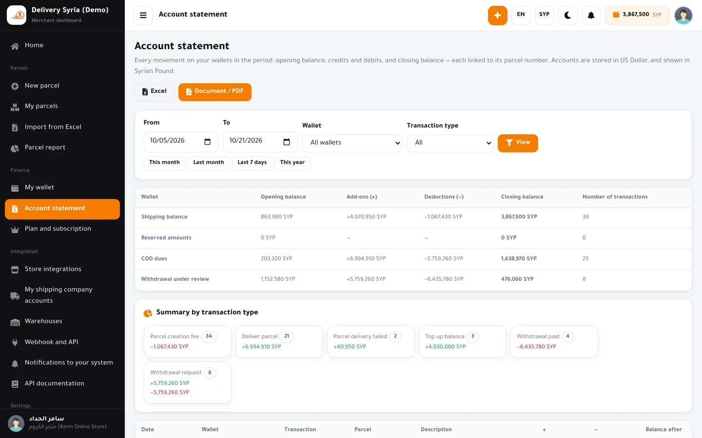The height and width of the screenshot is (438, 702).
Task: Select the Parcel creation fee summary card
Action: pos(188,342)
